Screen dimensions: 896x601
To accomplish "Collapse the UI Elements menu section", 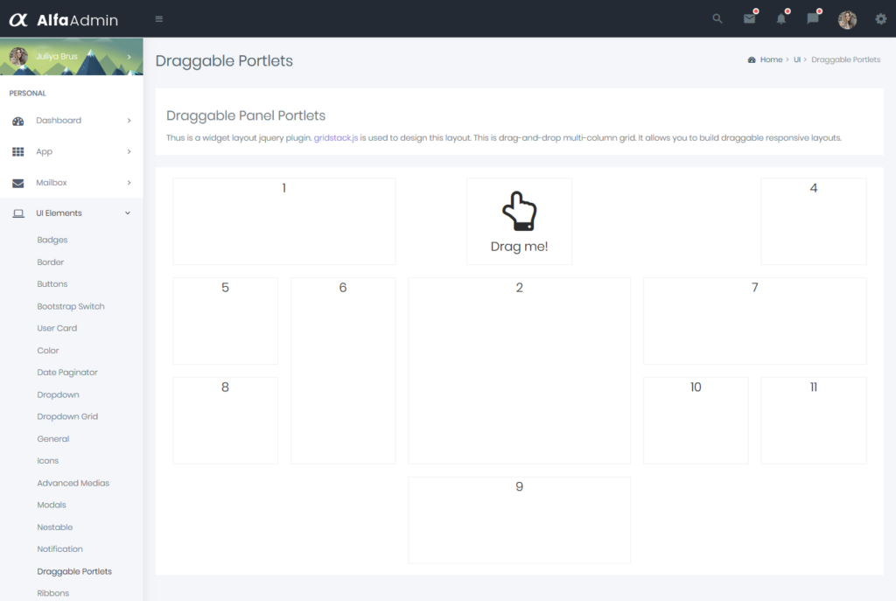I will (x=128, y=213).
